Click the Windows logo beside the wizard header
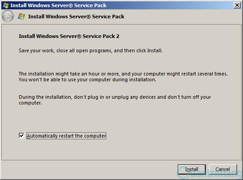This screenshot has width=243, height=180. [21, 17]
